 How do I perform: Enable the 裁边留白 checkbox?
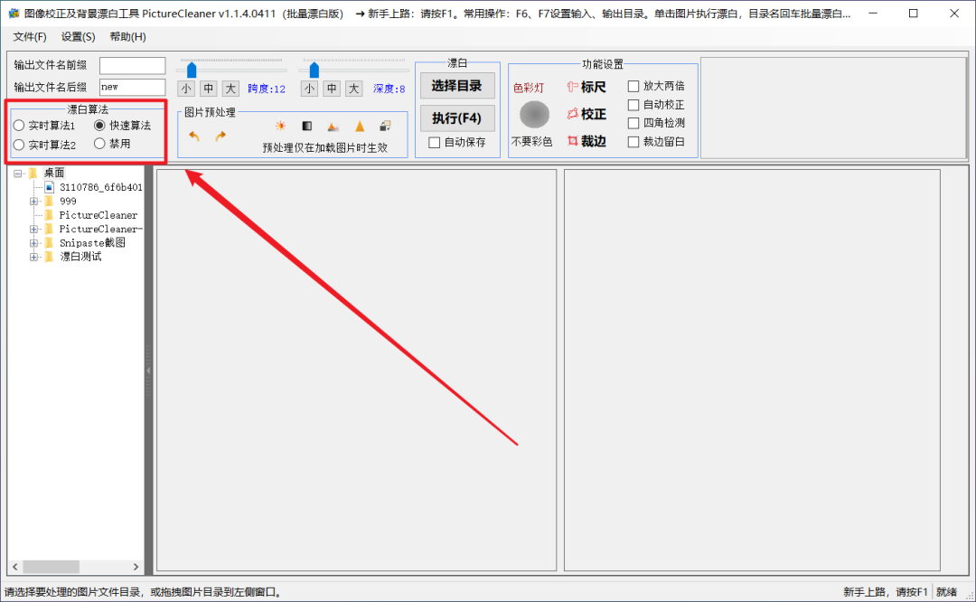coord(633,142)
